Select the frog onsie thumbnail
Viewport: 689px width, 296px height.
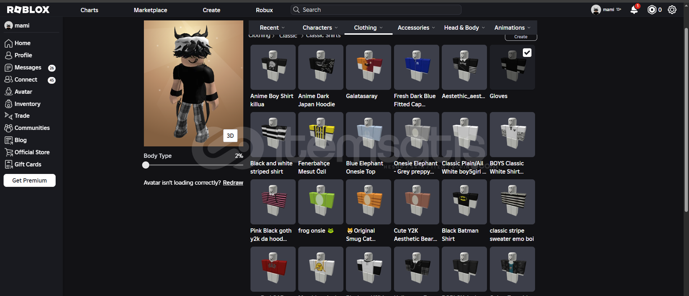[x=320, y=202]
